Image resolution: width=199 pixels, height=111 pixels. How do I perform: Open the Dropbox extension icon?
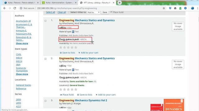point(170,8)
